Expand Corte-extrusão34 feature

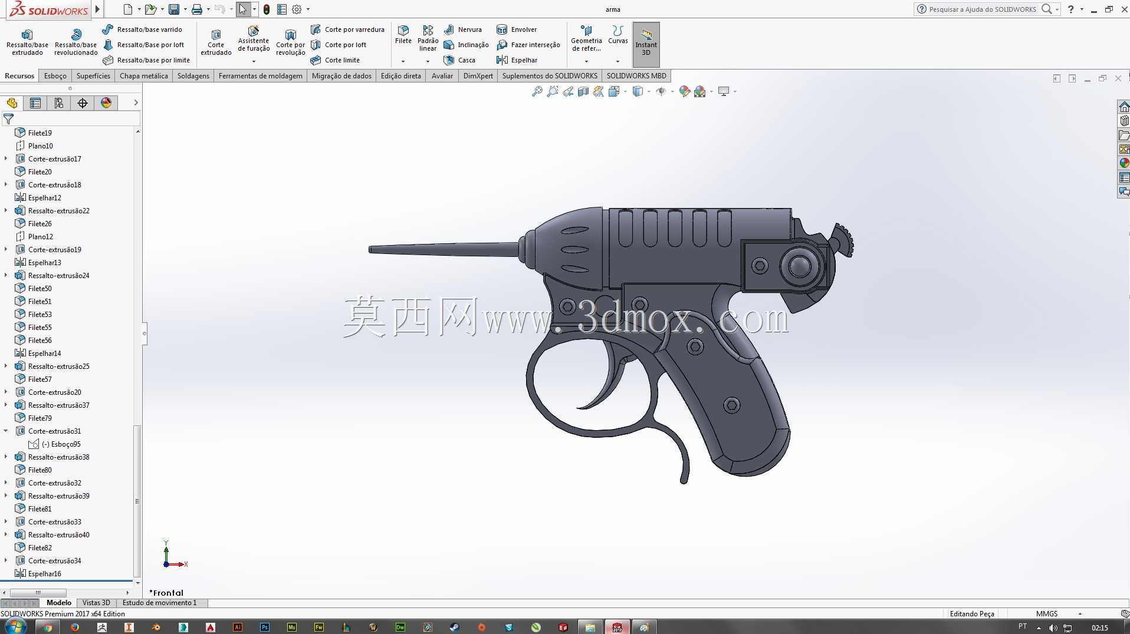6,560
